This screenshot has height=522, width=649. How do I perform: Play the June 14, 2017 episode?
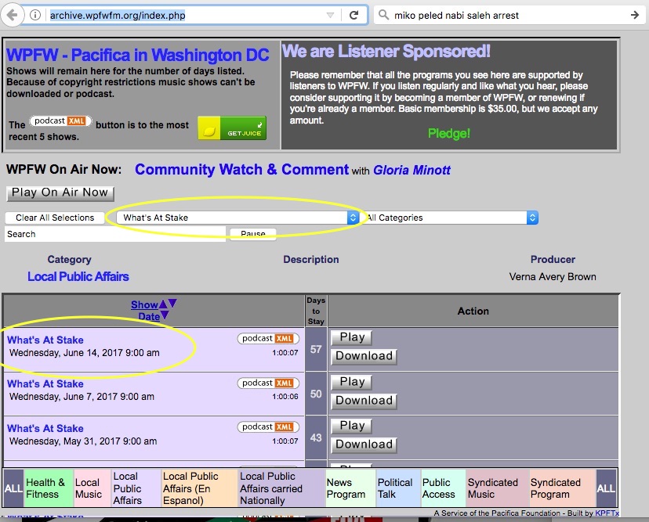pos(352,337)
